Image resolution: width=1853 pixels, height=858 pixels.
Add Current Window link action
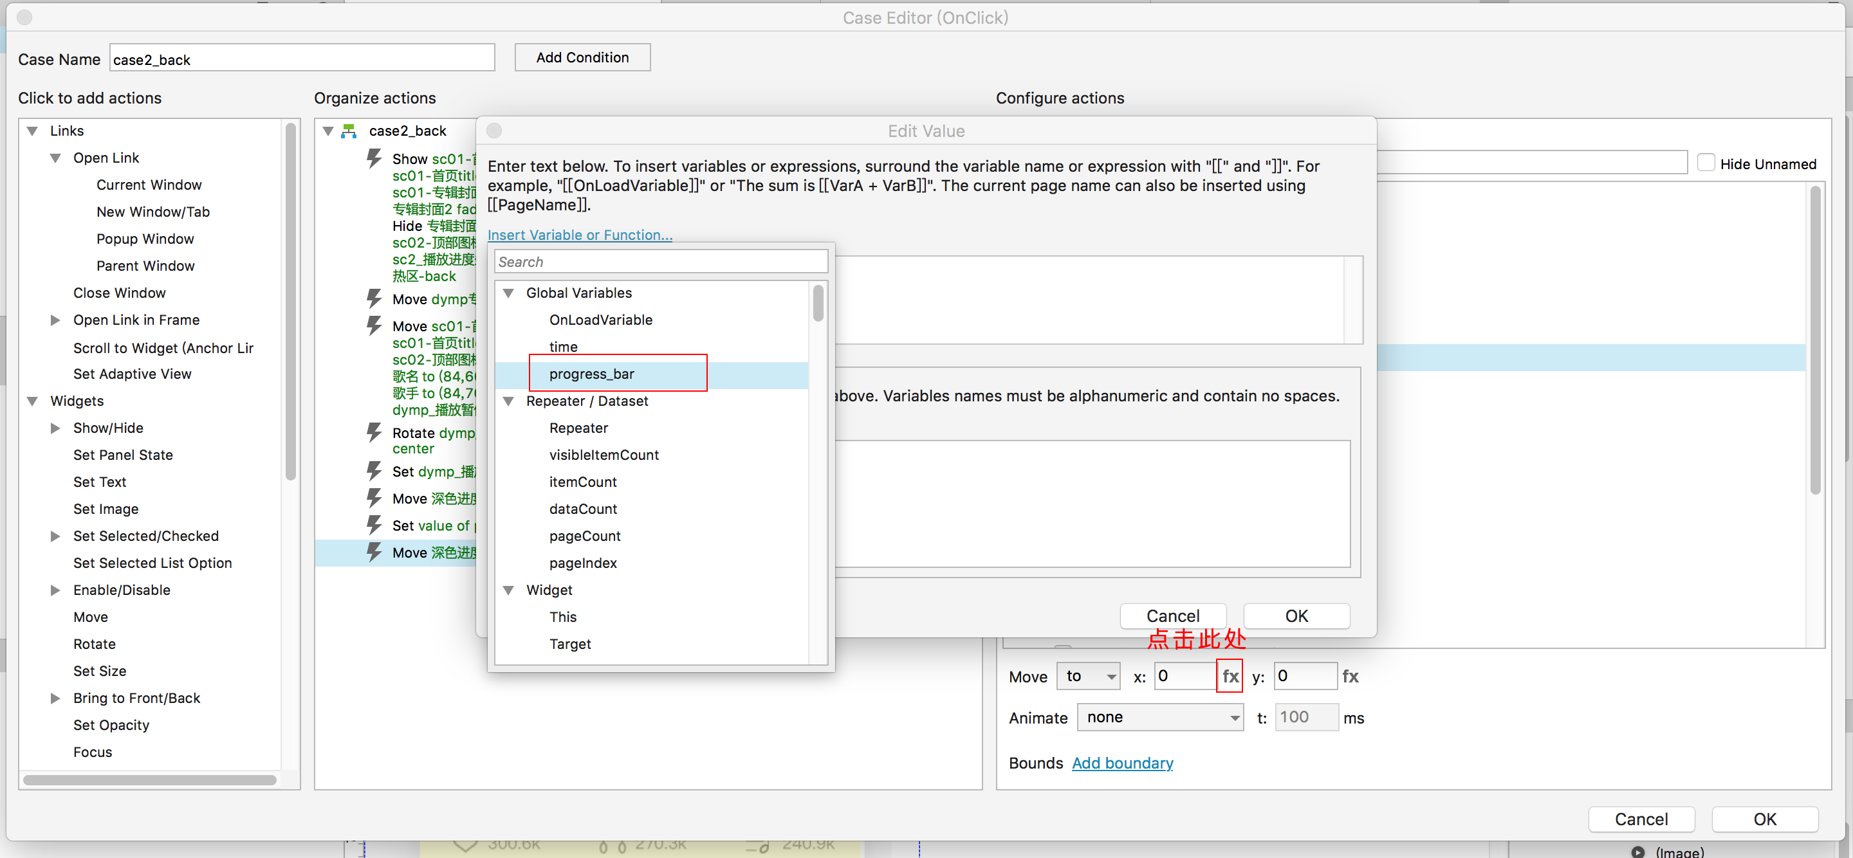pos(149,185)
